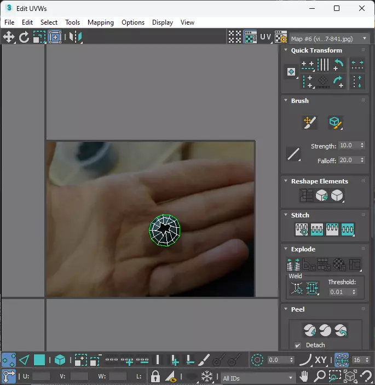Open the Map #6 texture dropdown
Viewport: 375px width, 385px height.
coord(330,38)
